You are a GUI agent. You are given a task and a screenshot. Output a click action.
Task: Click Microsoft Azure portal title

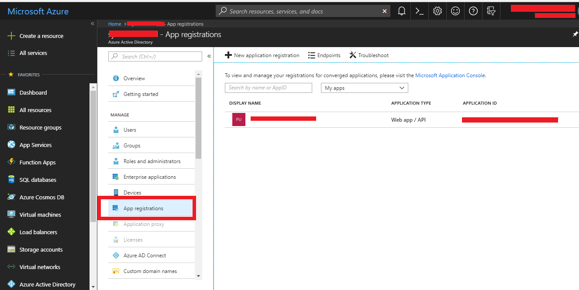coord(38,12)
